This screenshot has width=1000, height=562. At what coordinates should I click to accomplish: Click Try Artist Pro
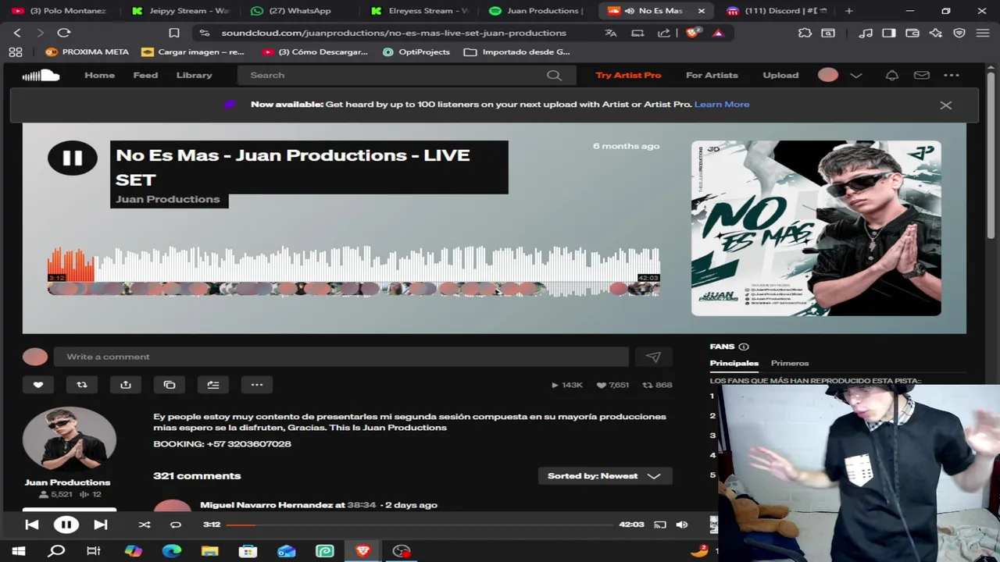pos(628,75)
